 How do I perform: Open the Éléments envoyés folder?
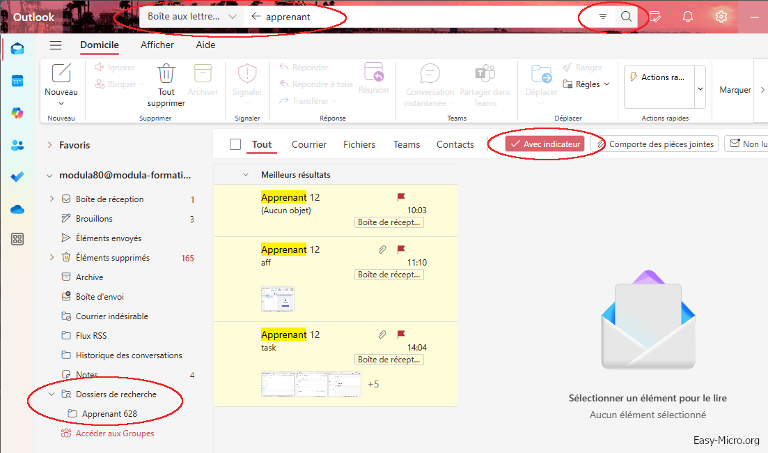click(108, 238)
